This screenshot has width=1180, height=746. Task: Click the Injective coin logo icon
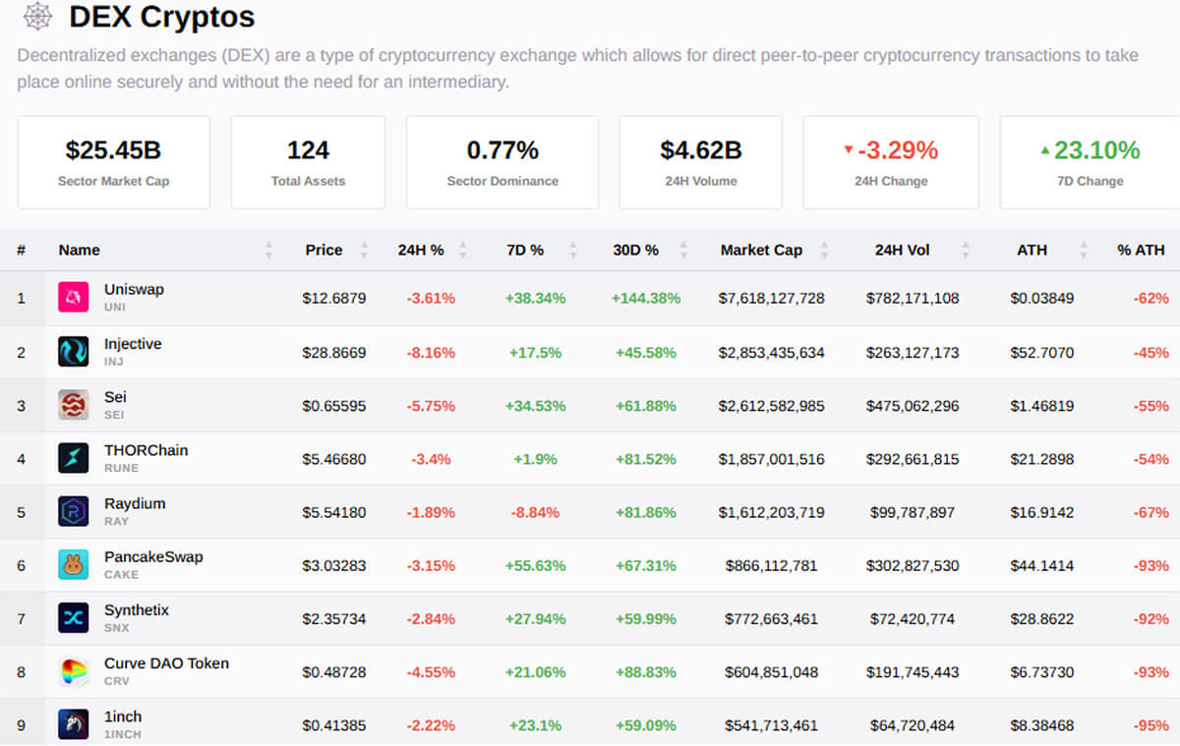(73, 352)
